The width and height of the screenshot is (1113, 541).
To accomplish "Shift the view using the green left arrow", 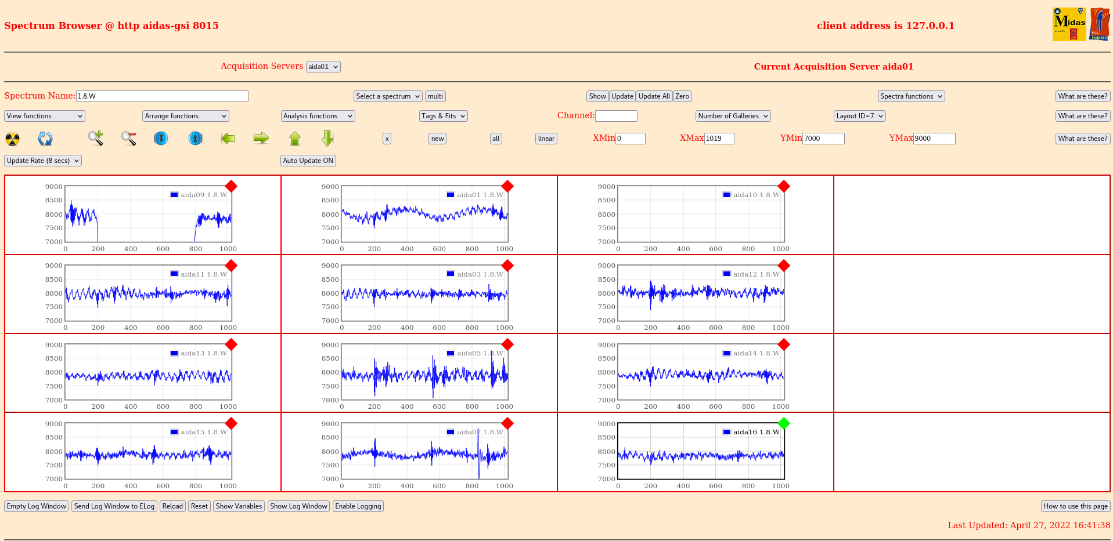I will pos(228,138).
